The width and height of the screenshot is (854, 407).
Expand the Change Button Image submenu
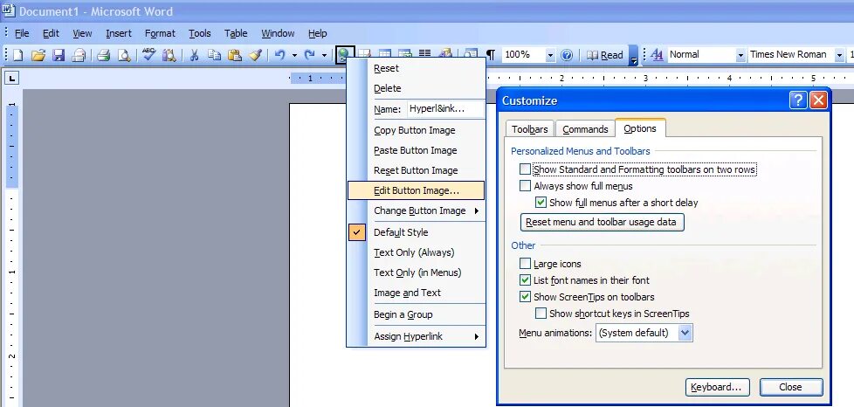click(x=417, y=210)
